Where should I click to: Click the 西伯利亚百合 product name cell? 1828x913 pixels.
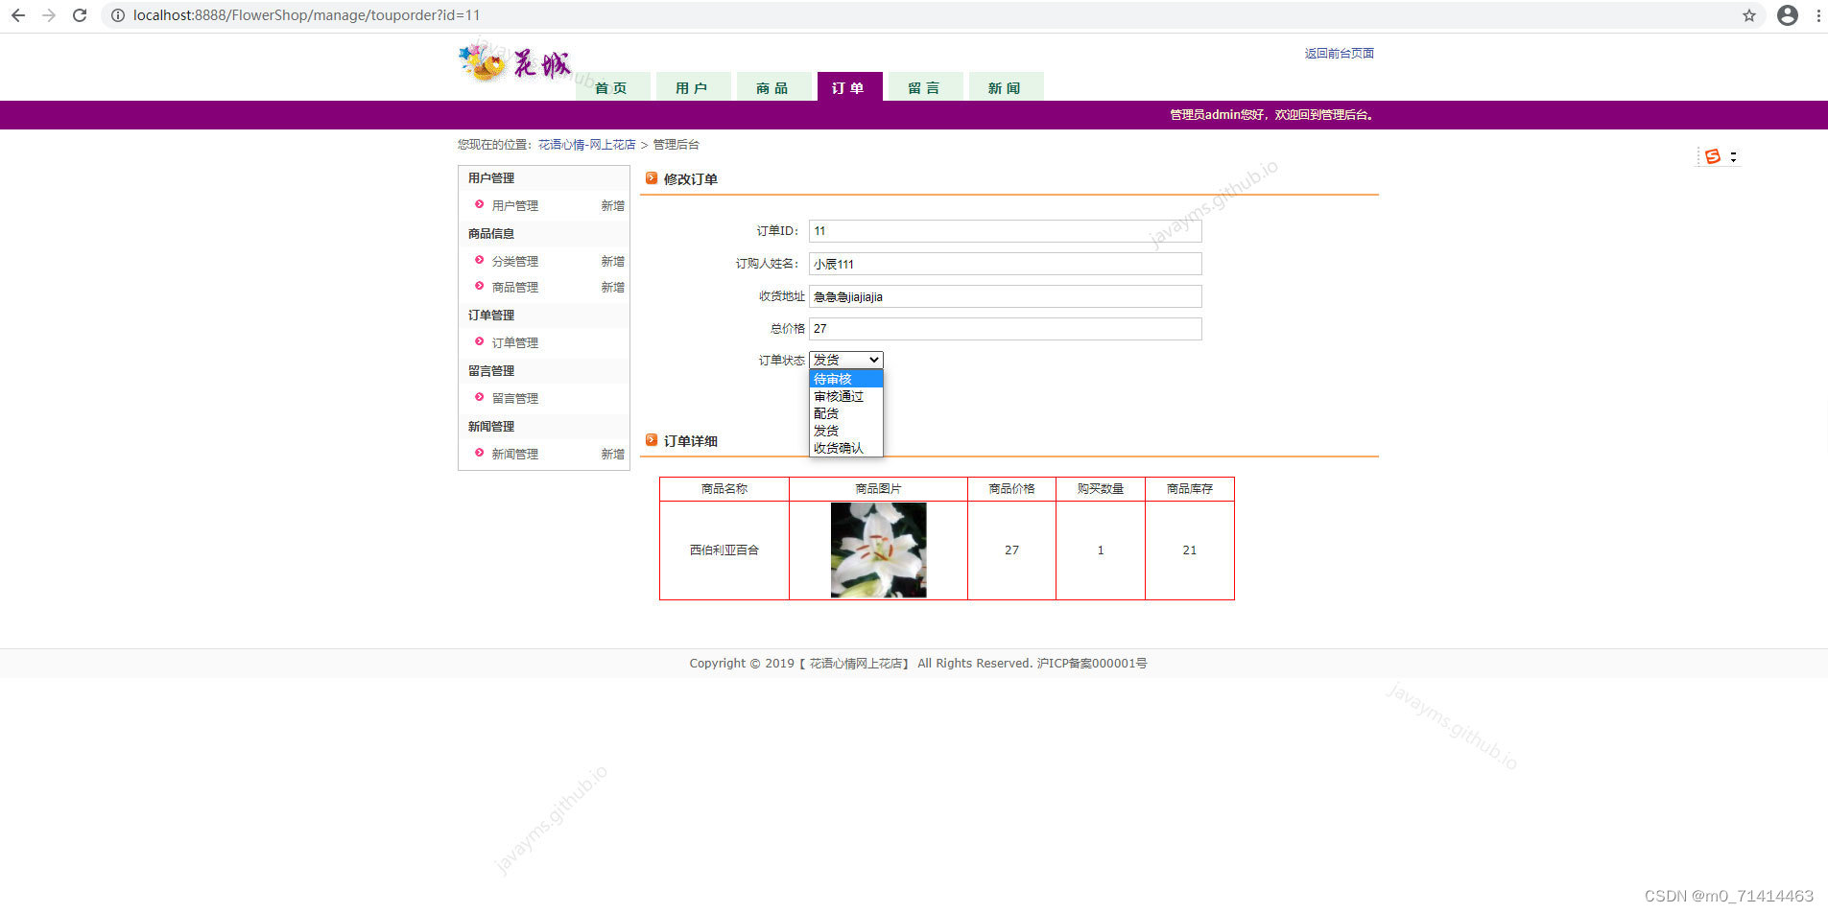click(724, 550)
